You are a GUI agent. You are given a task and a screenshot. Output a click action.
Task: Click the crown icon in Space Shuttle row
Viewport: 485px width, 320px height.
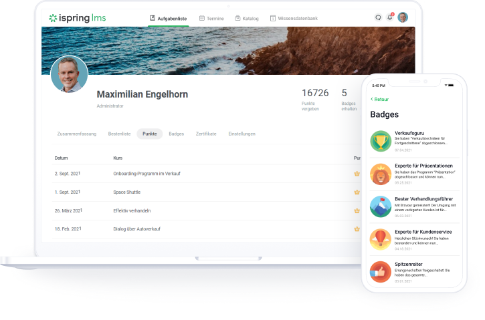point(357,192)
